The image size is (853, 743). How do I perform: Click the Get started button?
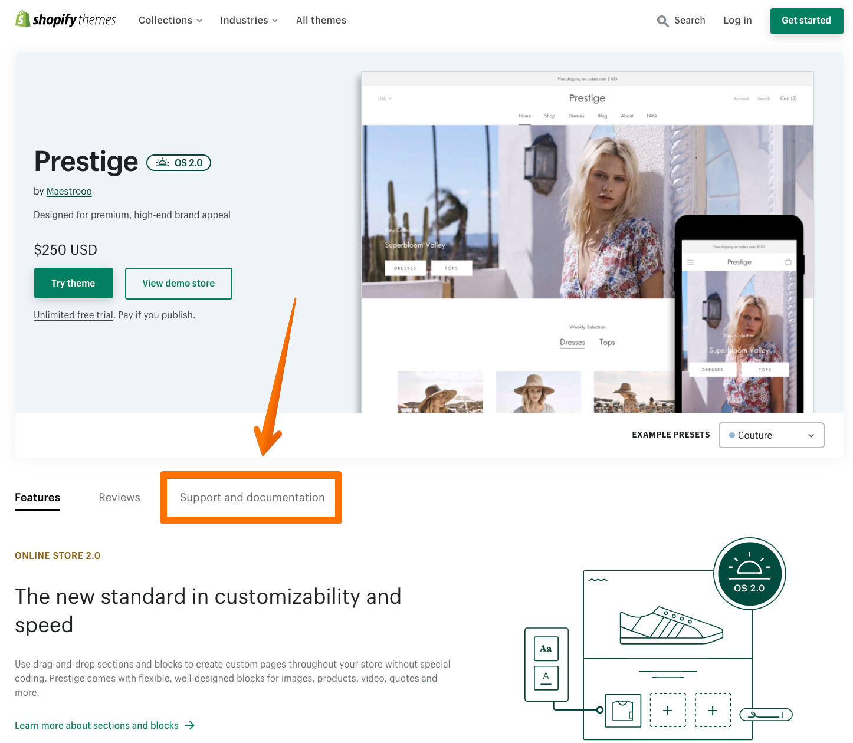(806, 21)
